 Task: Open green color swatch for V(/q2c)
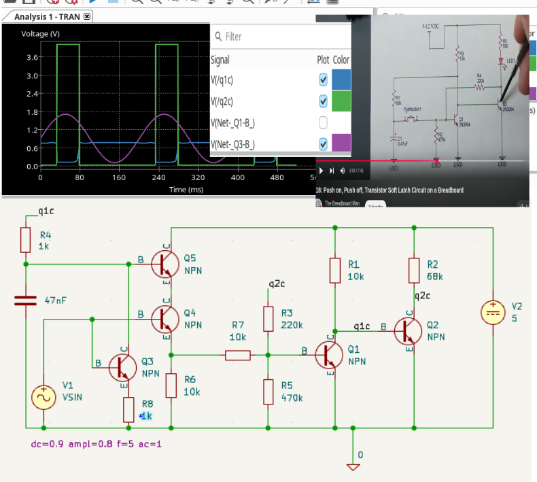point(341,101)
